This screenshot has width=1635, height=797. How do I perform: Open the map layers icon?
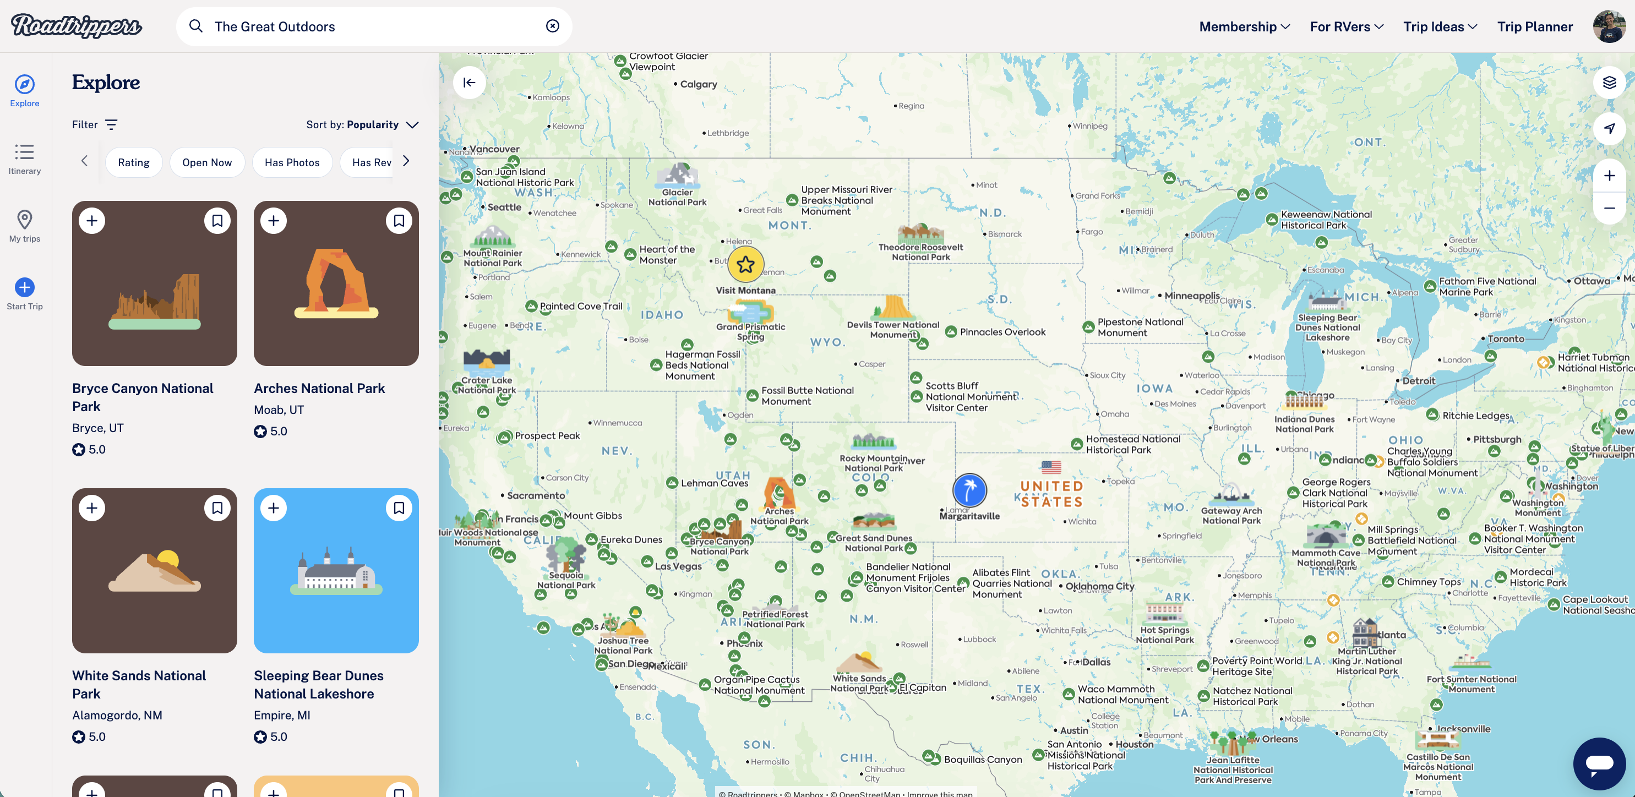pos(1609,83)
